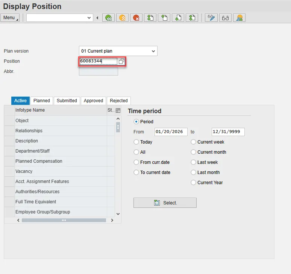The height and width of the screenshot is (274, 291).
Task: Switch to the Active tab
Action: (x=20, y=101)
